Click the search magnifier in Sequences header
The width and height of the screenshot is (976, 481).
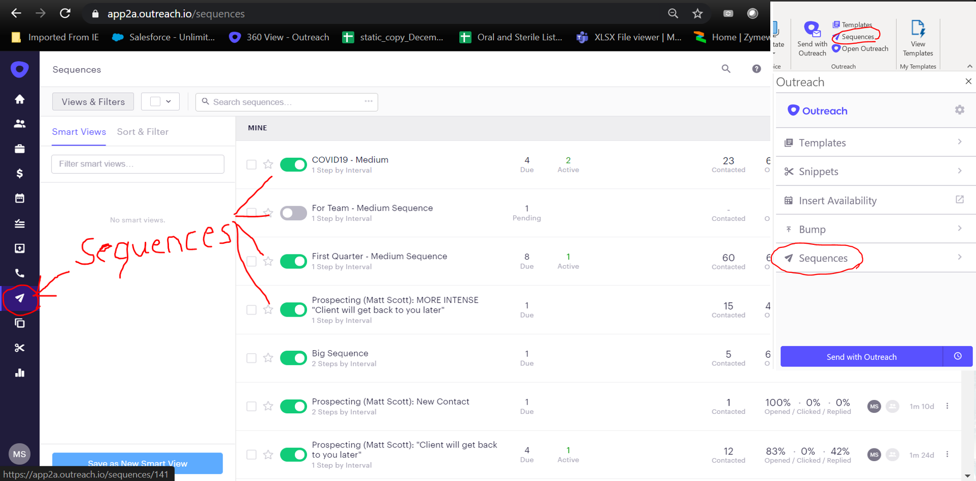pos(726,69)
